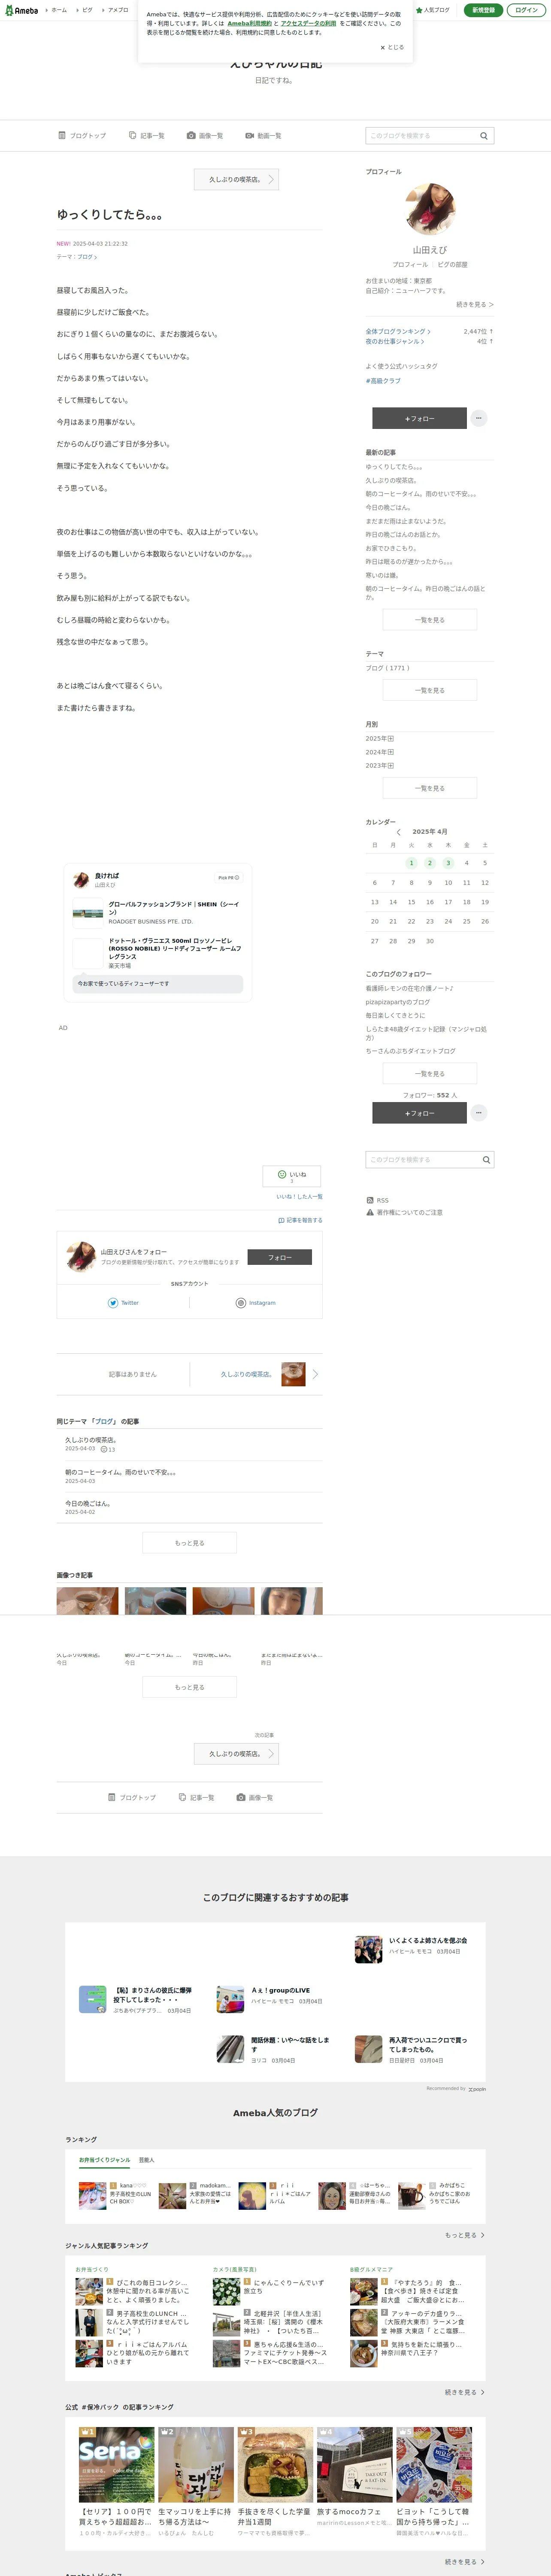Image resolution: width=551 pixels, height=2576 pixels.
Task: Click もっと見る under the お弁当づくりジャンル ranking
Action: [x=465, y=2235]
